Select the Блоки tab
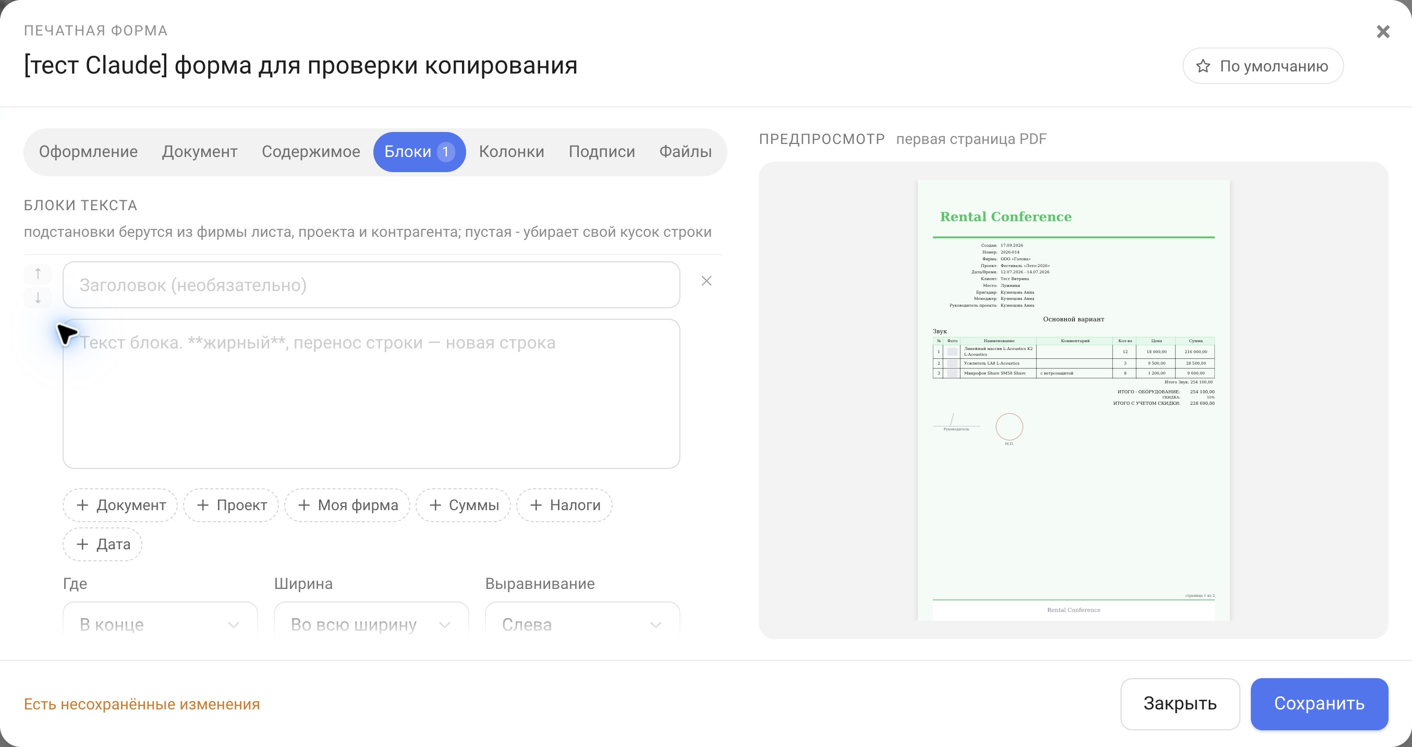1412x747 pixels. [x=419, y=152]
